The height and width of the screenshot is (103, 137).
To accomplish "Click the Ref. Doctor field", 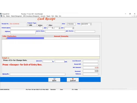I will pos(85,31).
